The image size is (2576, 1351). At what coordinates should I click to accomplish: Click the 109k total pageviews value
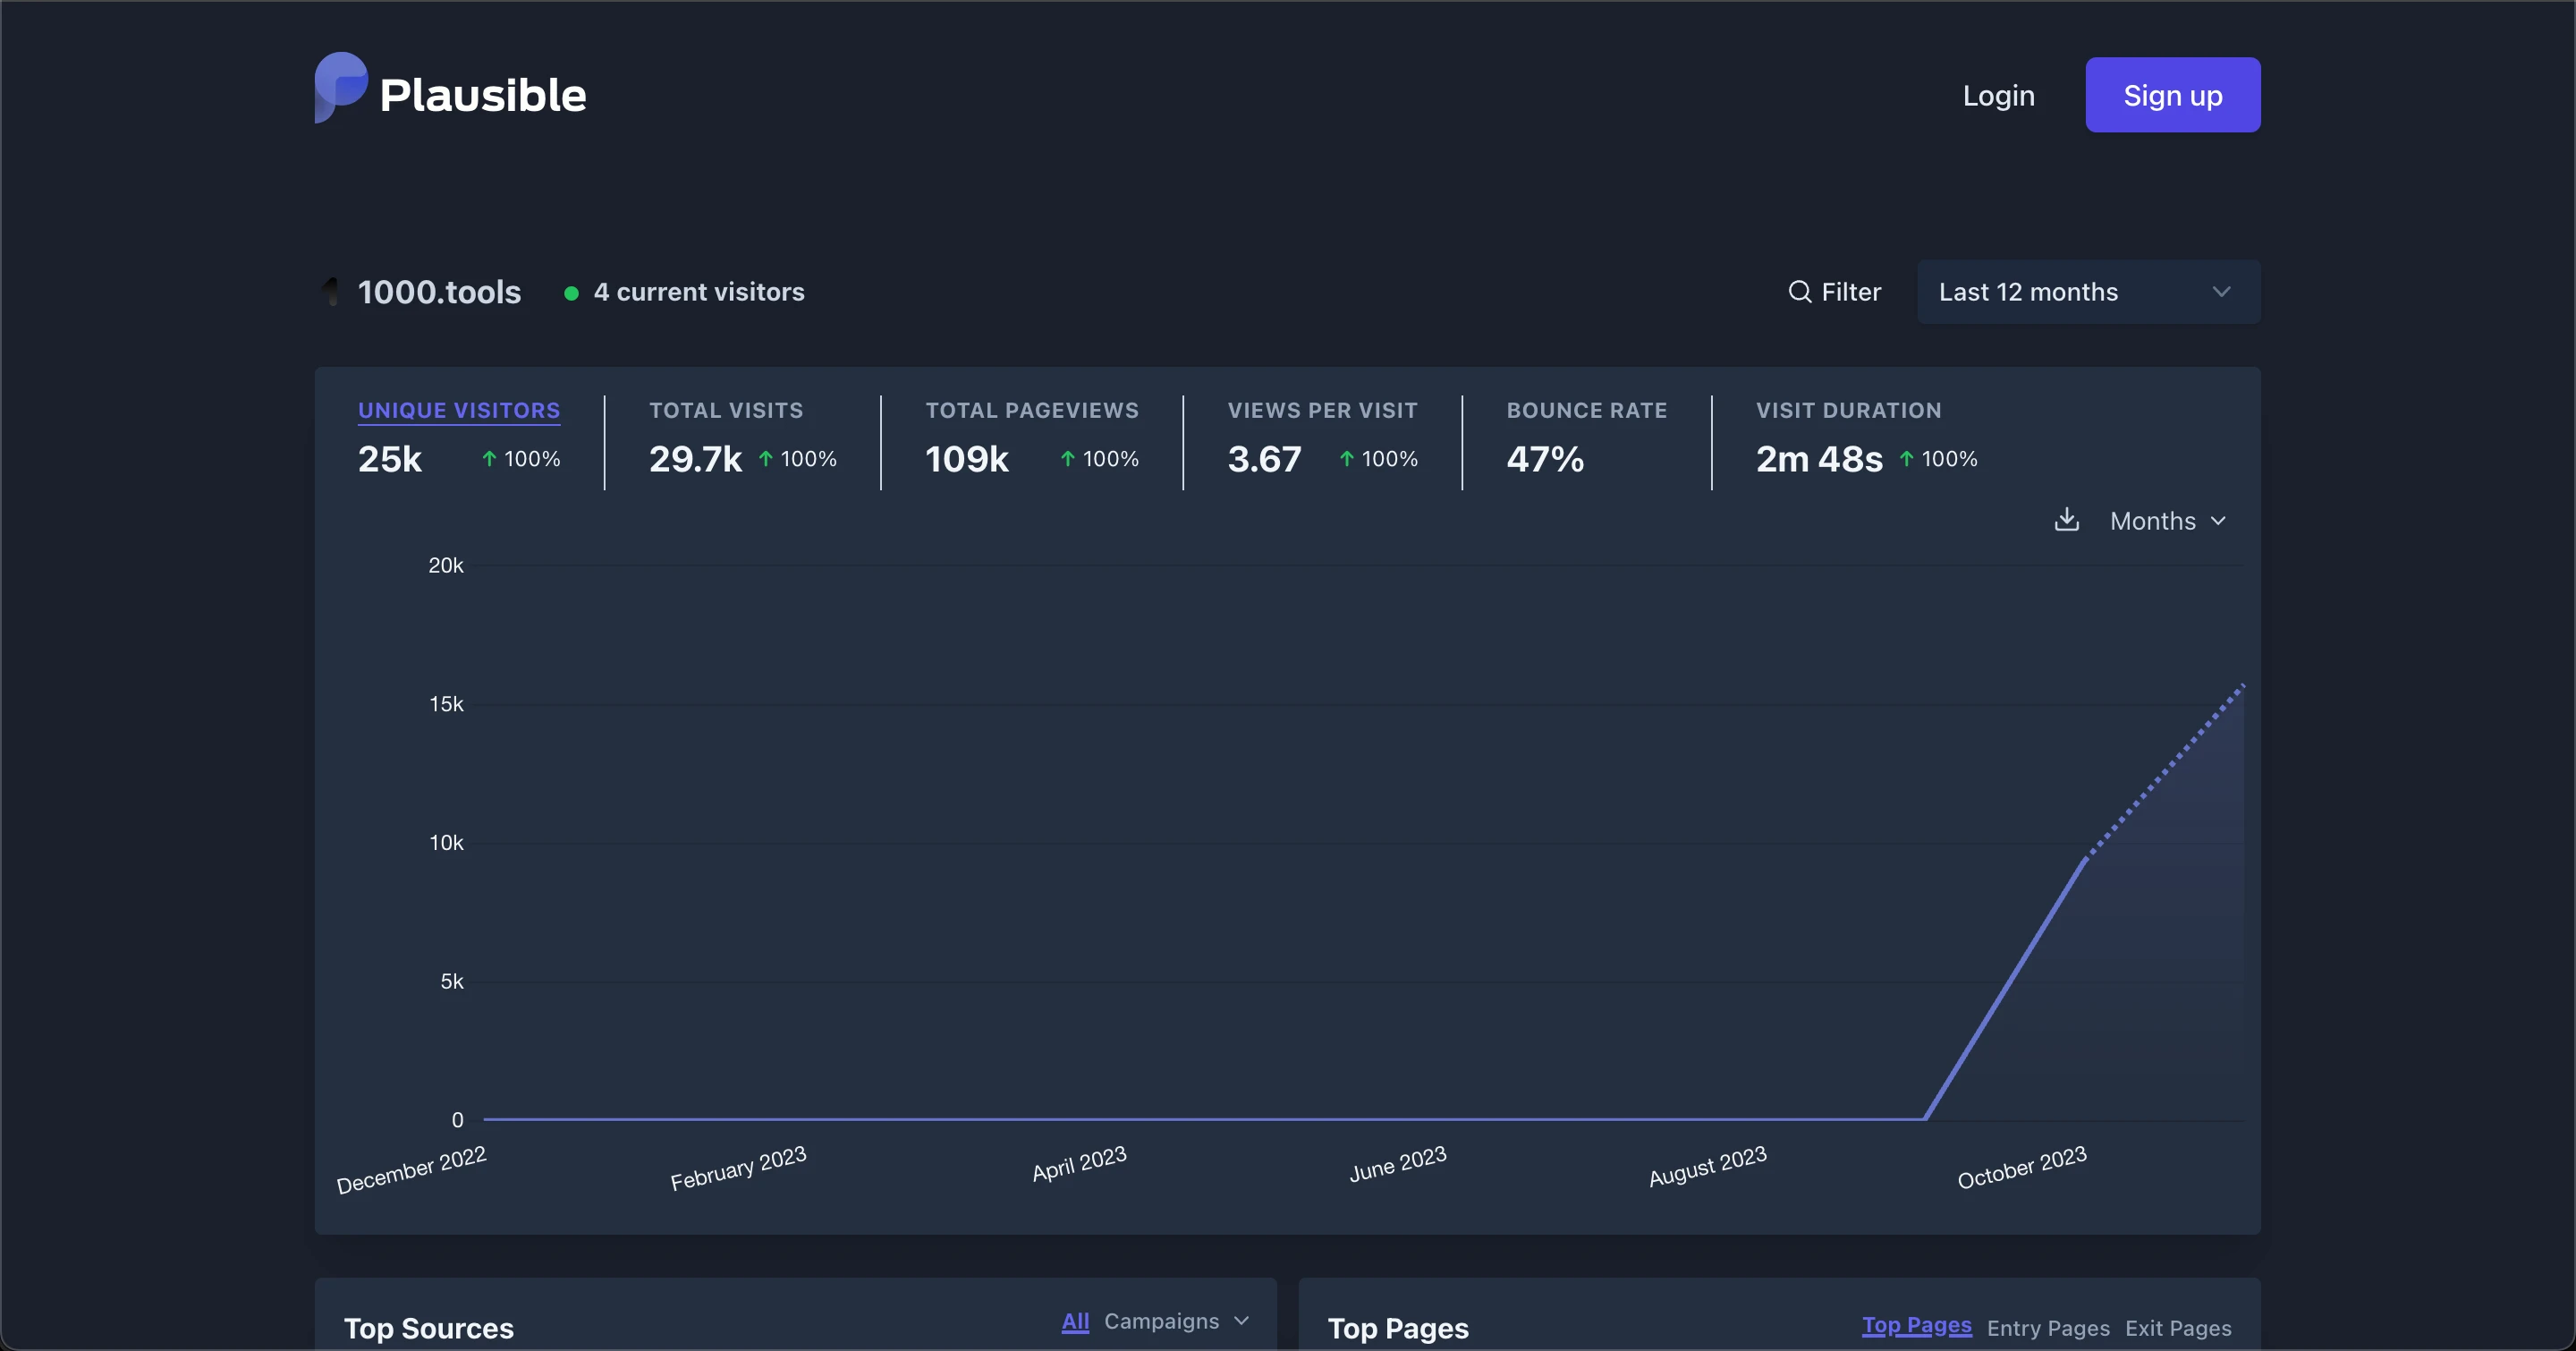(967, 459)
